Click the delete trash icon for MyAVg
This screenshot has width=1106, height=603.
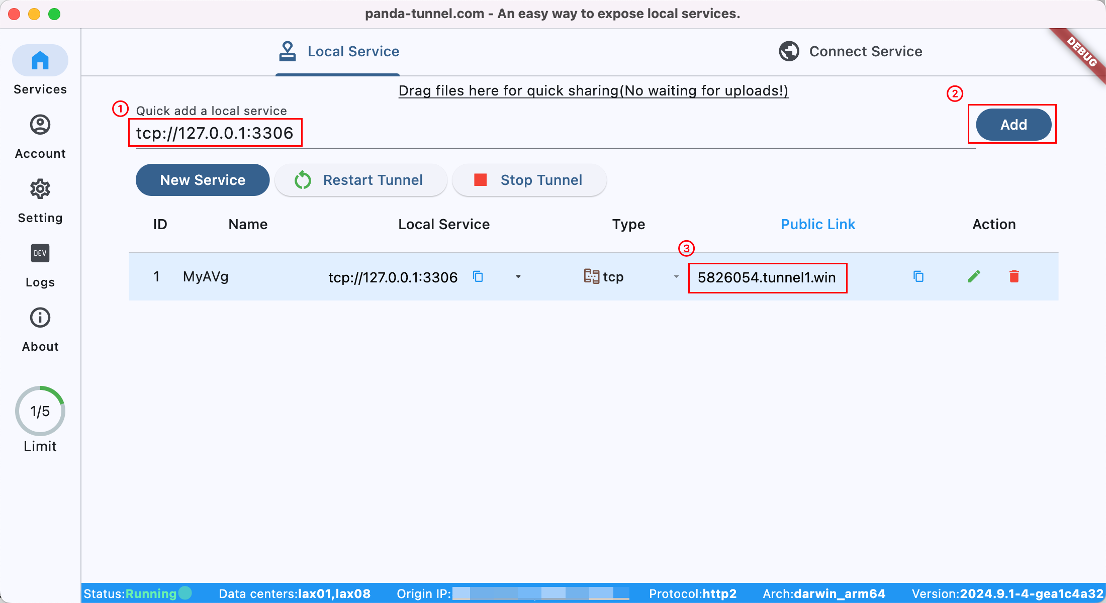click(x=1014, y=275)
